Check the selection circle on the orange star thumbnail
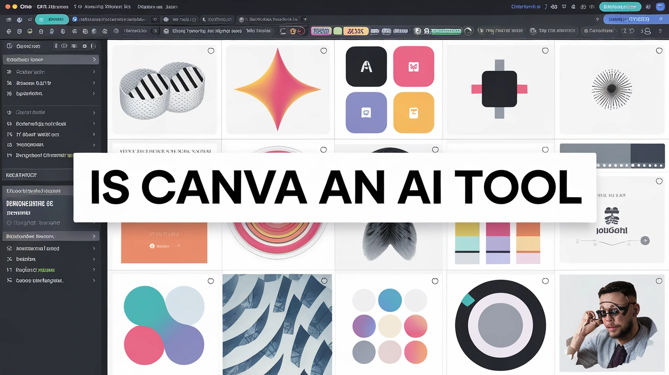The height and width of the screenshot is (375, 669). pos(324,51)
